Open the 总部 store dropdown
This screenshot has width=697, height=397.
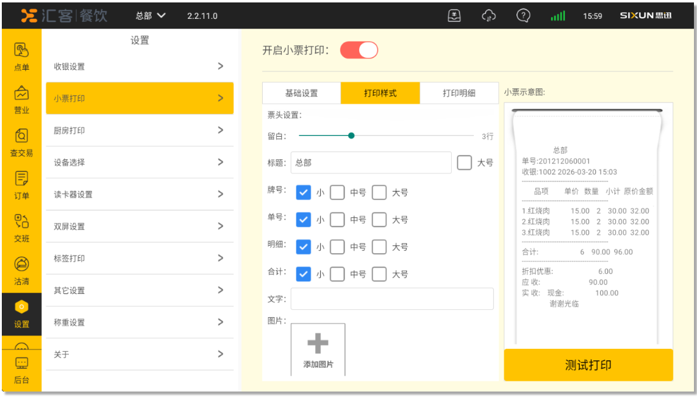coord(150,16)
